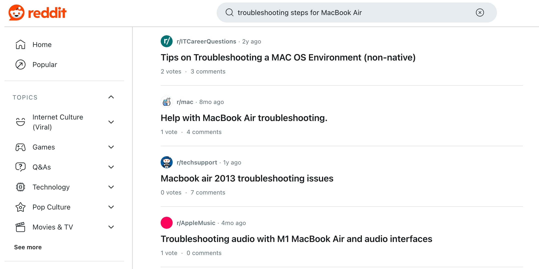Open the Movies & TV topic

(53, 227)
